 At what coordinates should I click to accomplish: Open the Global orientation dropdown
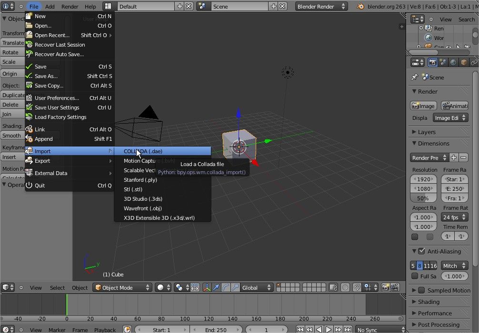(x=256, y=287)
